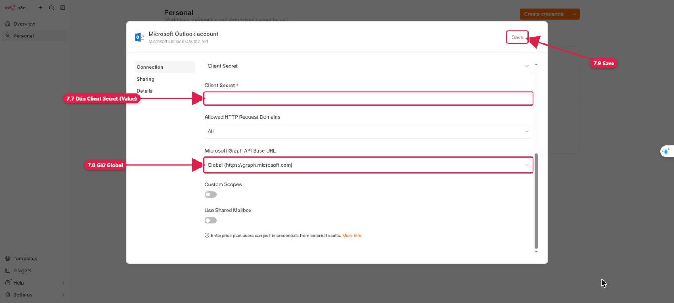
Task: Focus the Client Secret input field
Action: (x=368, y=98)
